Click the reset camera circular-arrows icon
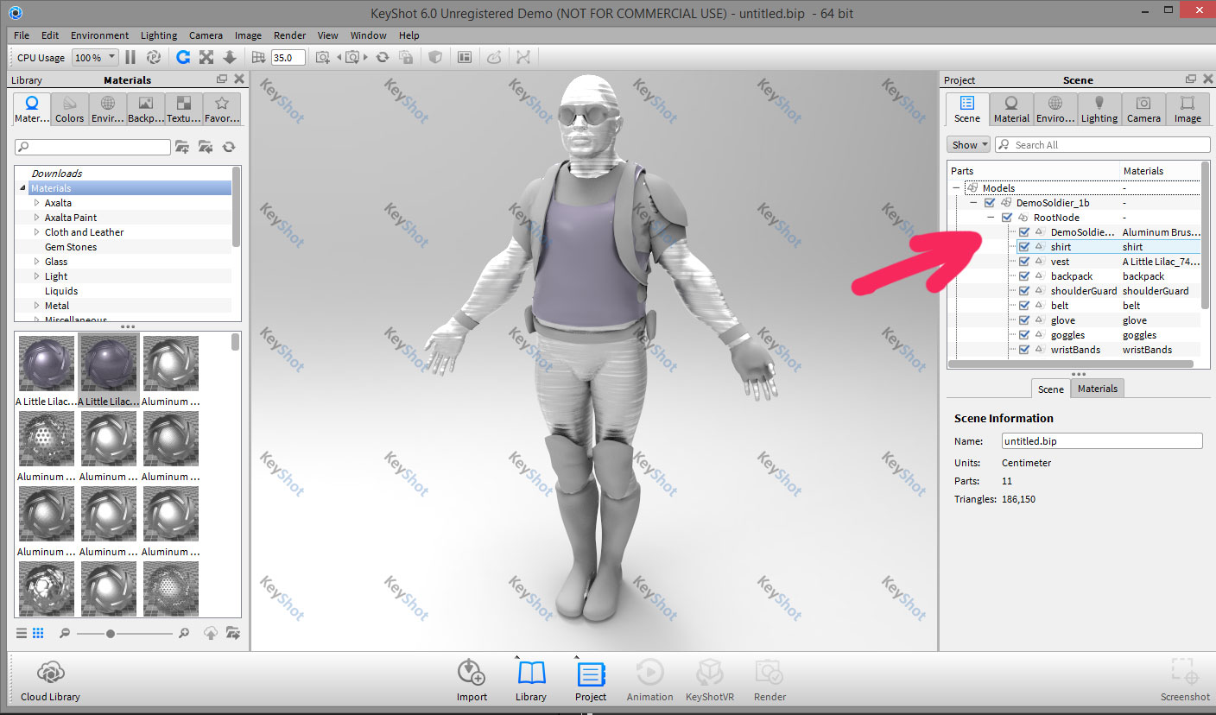1216x715 pixels. pos(382,57)
